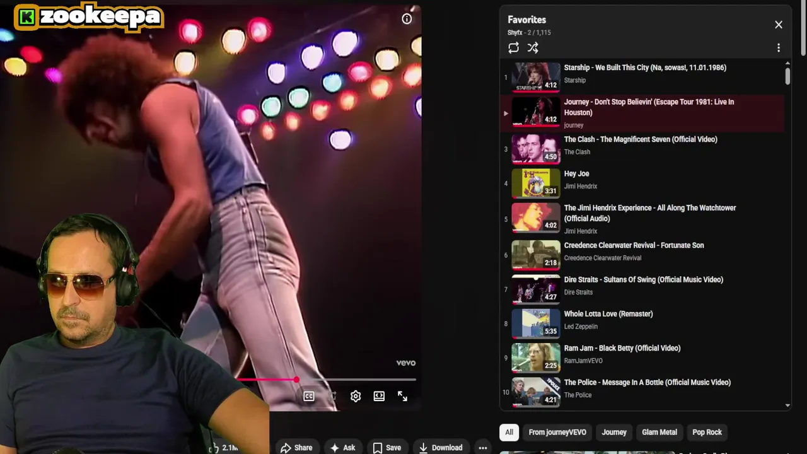Open Ram Jam Black Betty thumbnail
The image size is (807, 454).
tap(536, 358)
